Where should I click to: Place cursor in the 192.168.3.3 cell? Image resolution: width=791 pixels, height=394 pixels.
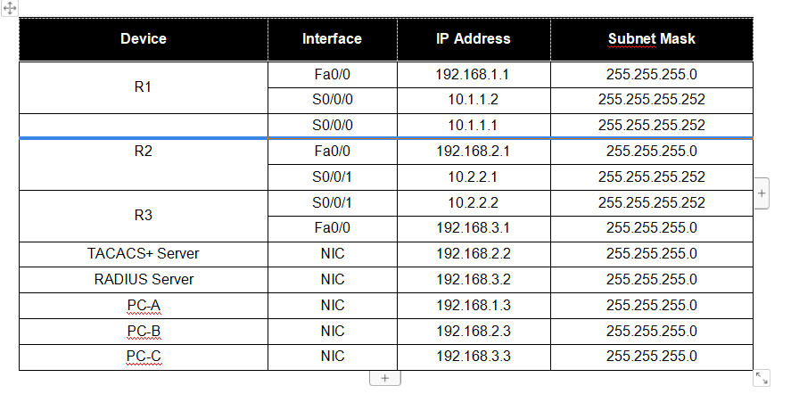473,357
